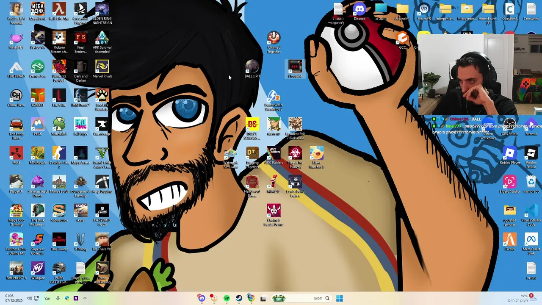Expand the system tray hidden icons chevron

85,298
